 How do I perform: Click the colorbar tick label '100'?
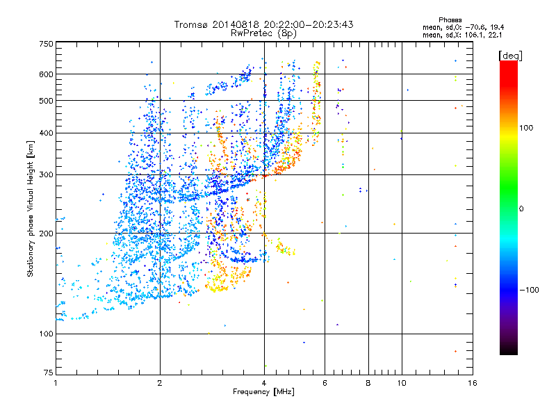526,128
